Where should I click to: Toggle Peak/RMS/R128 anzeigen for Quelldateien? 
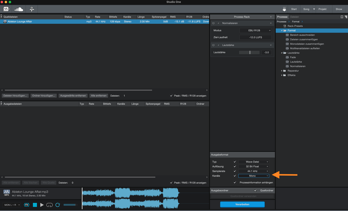tap(171, 96)
